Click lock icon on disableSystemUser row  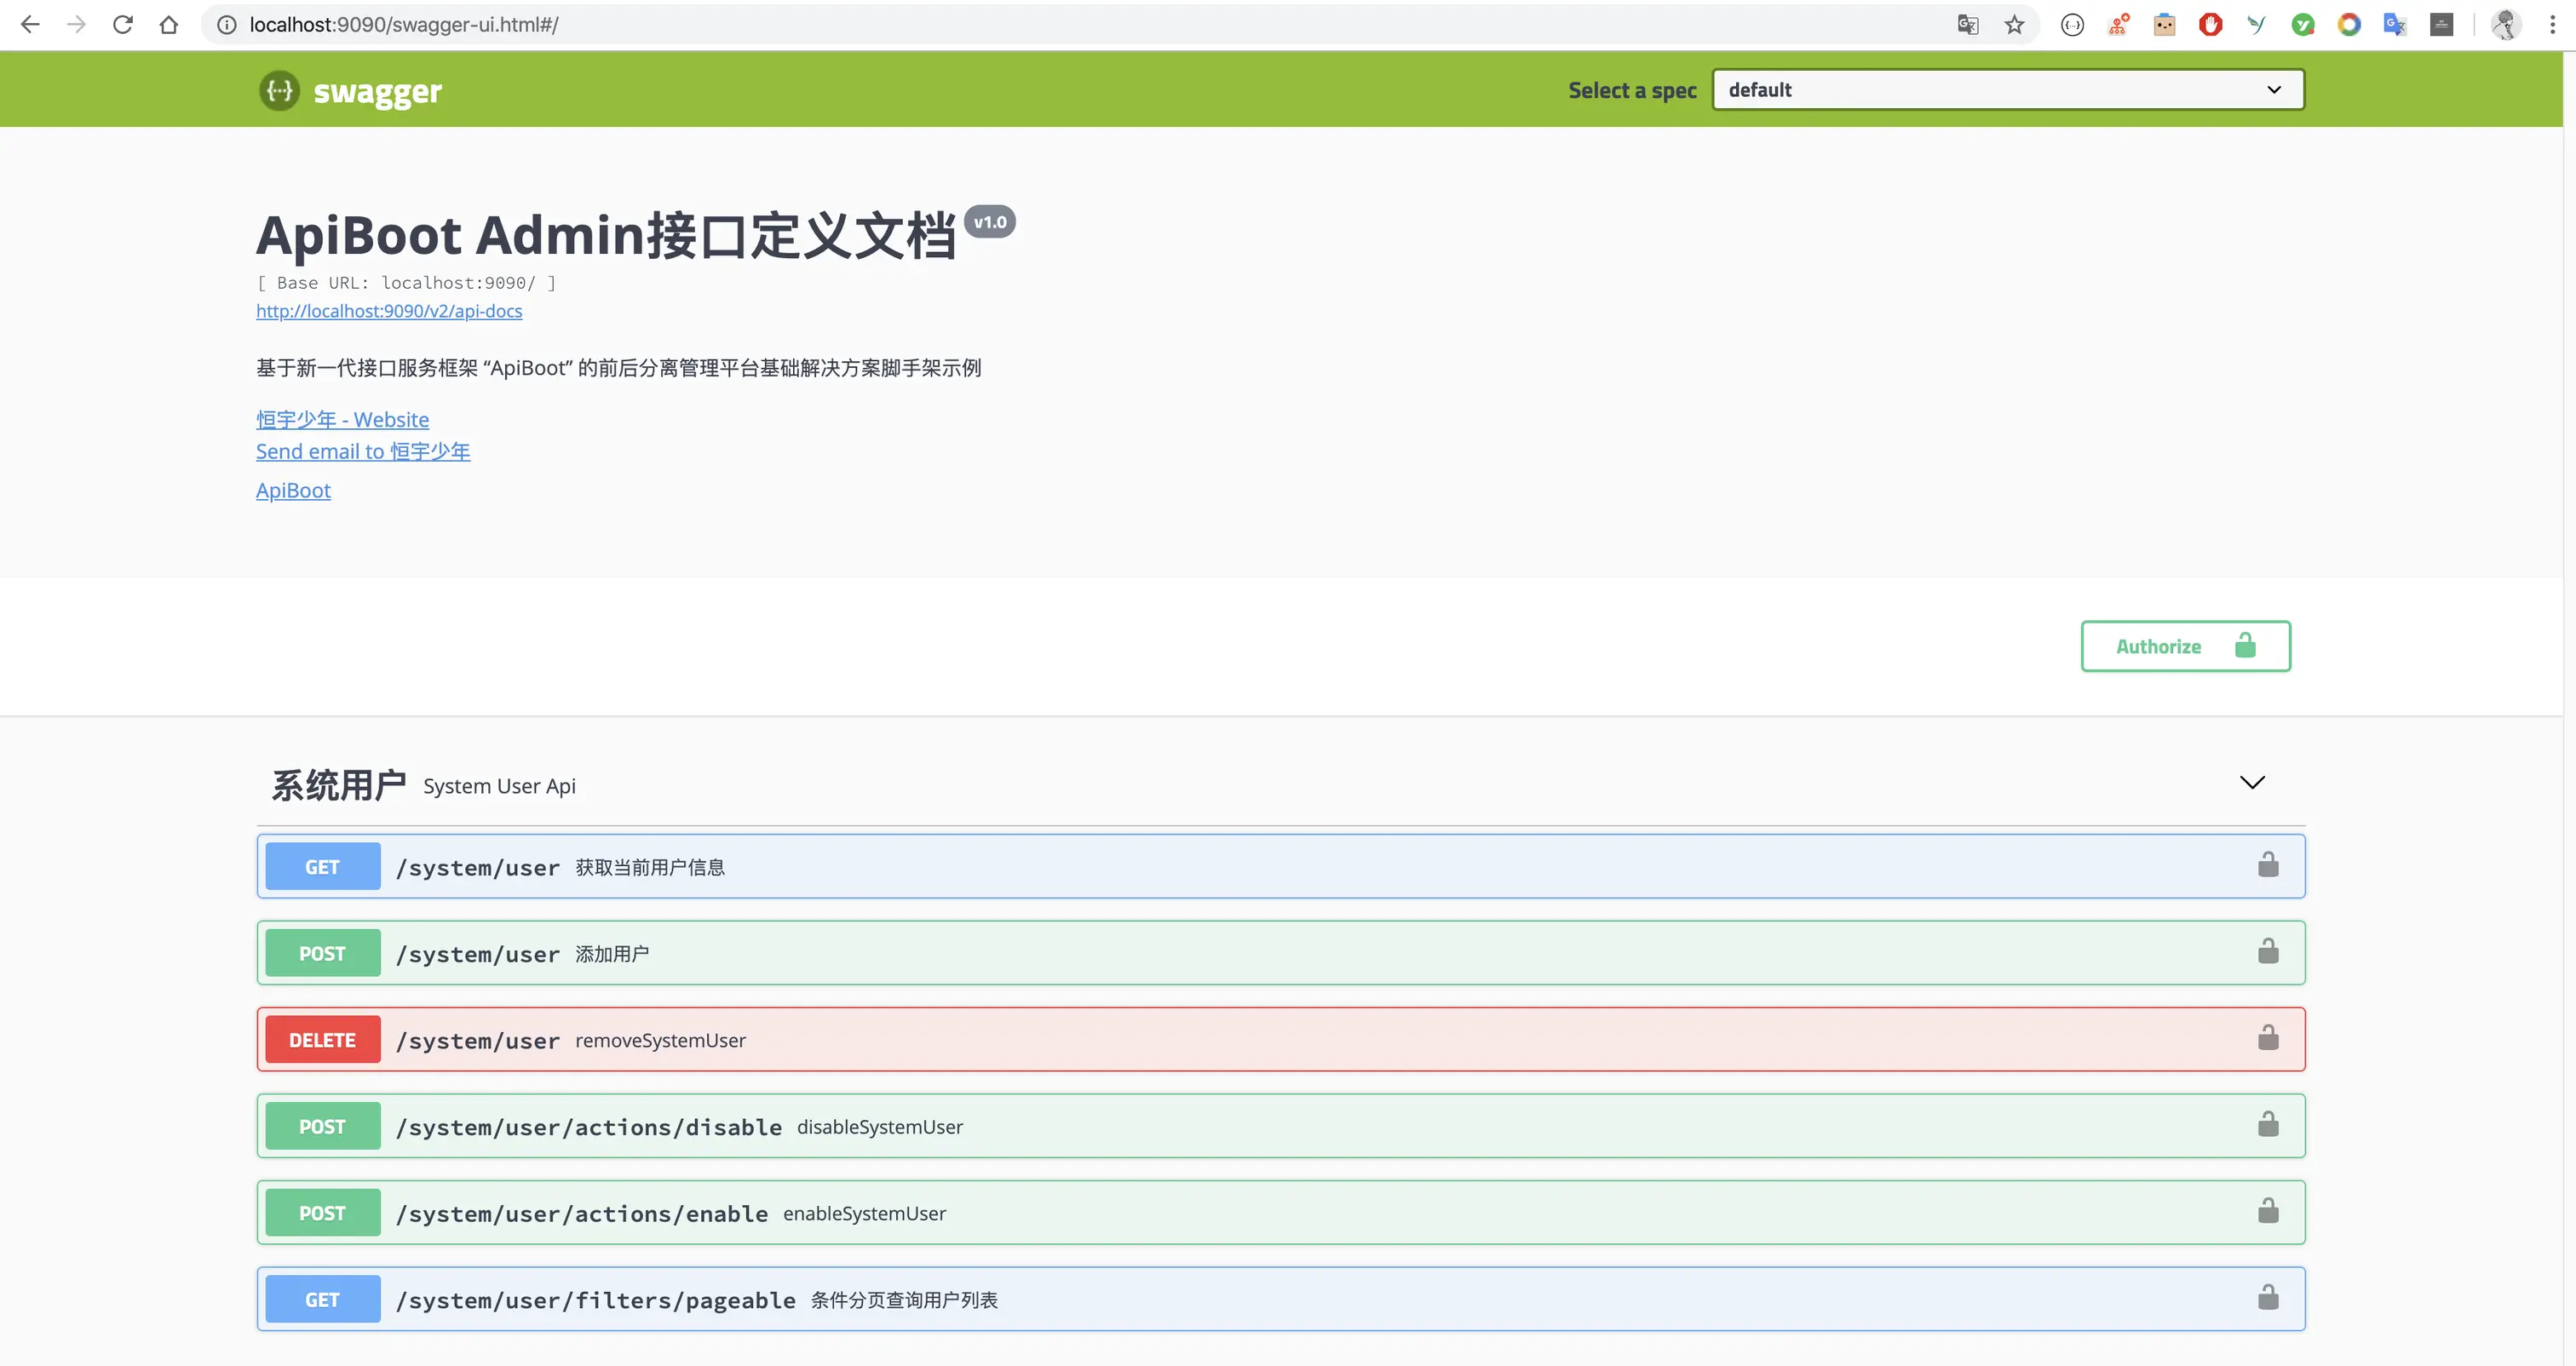[2267, 1125]
